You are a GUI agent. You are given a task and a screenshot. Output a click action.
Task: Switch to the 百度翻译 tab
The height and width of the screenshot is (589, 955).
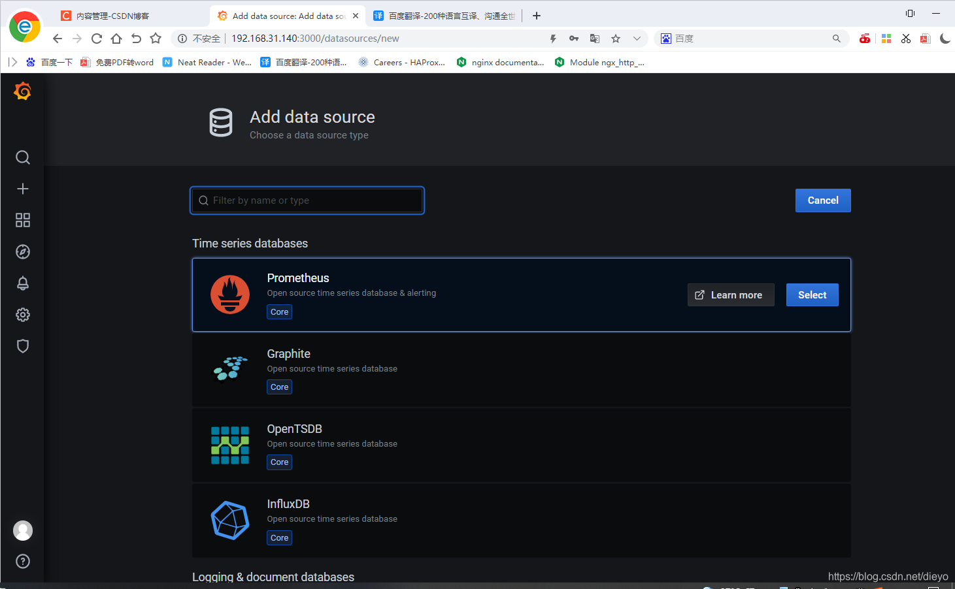pyautogui.click(x=444, y=16)
